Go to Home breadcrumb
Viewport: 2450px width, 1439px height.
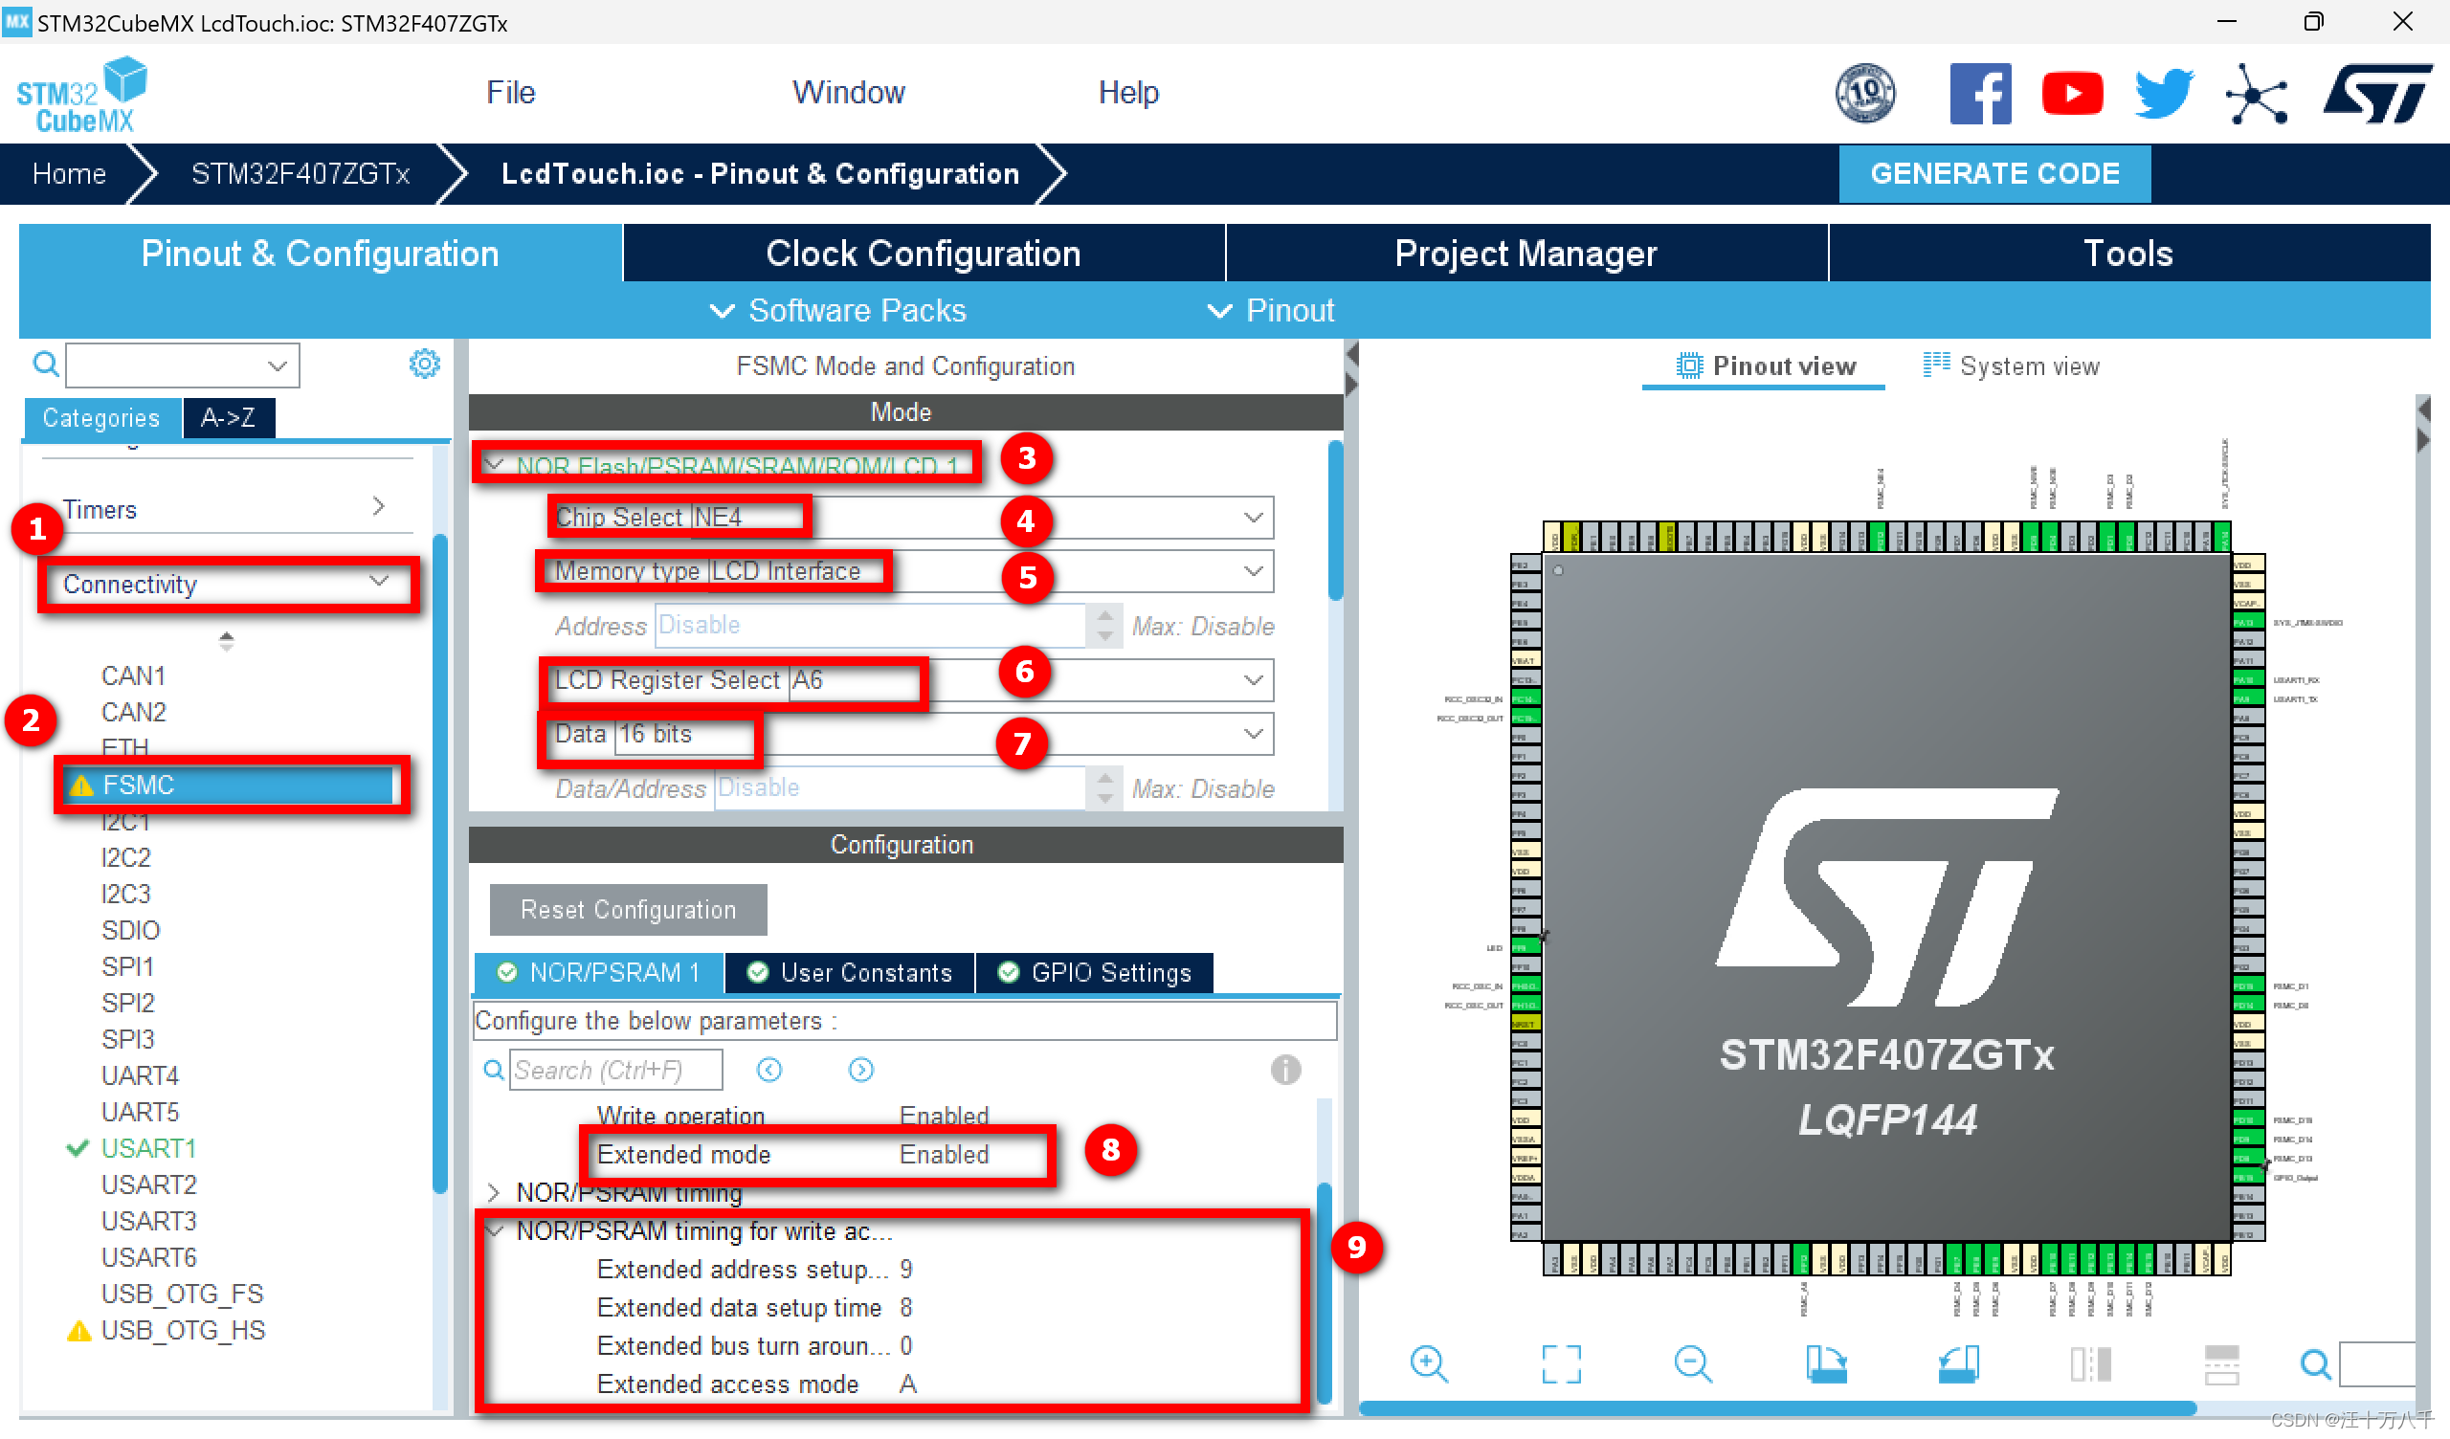tap(69, 174)
